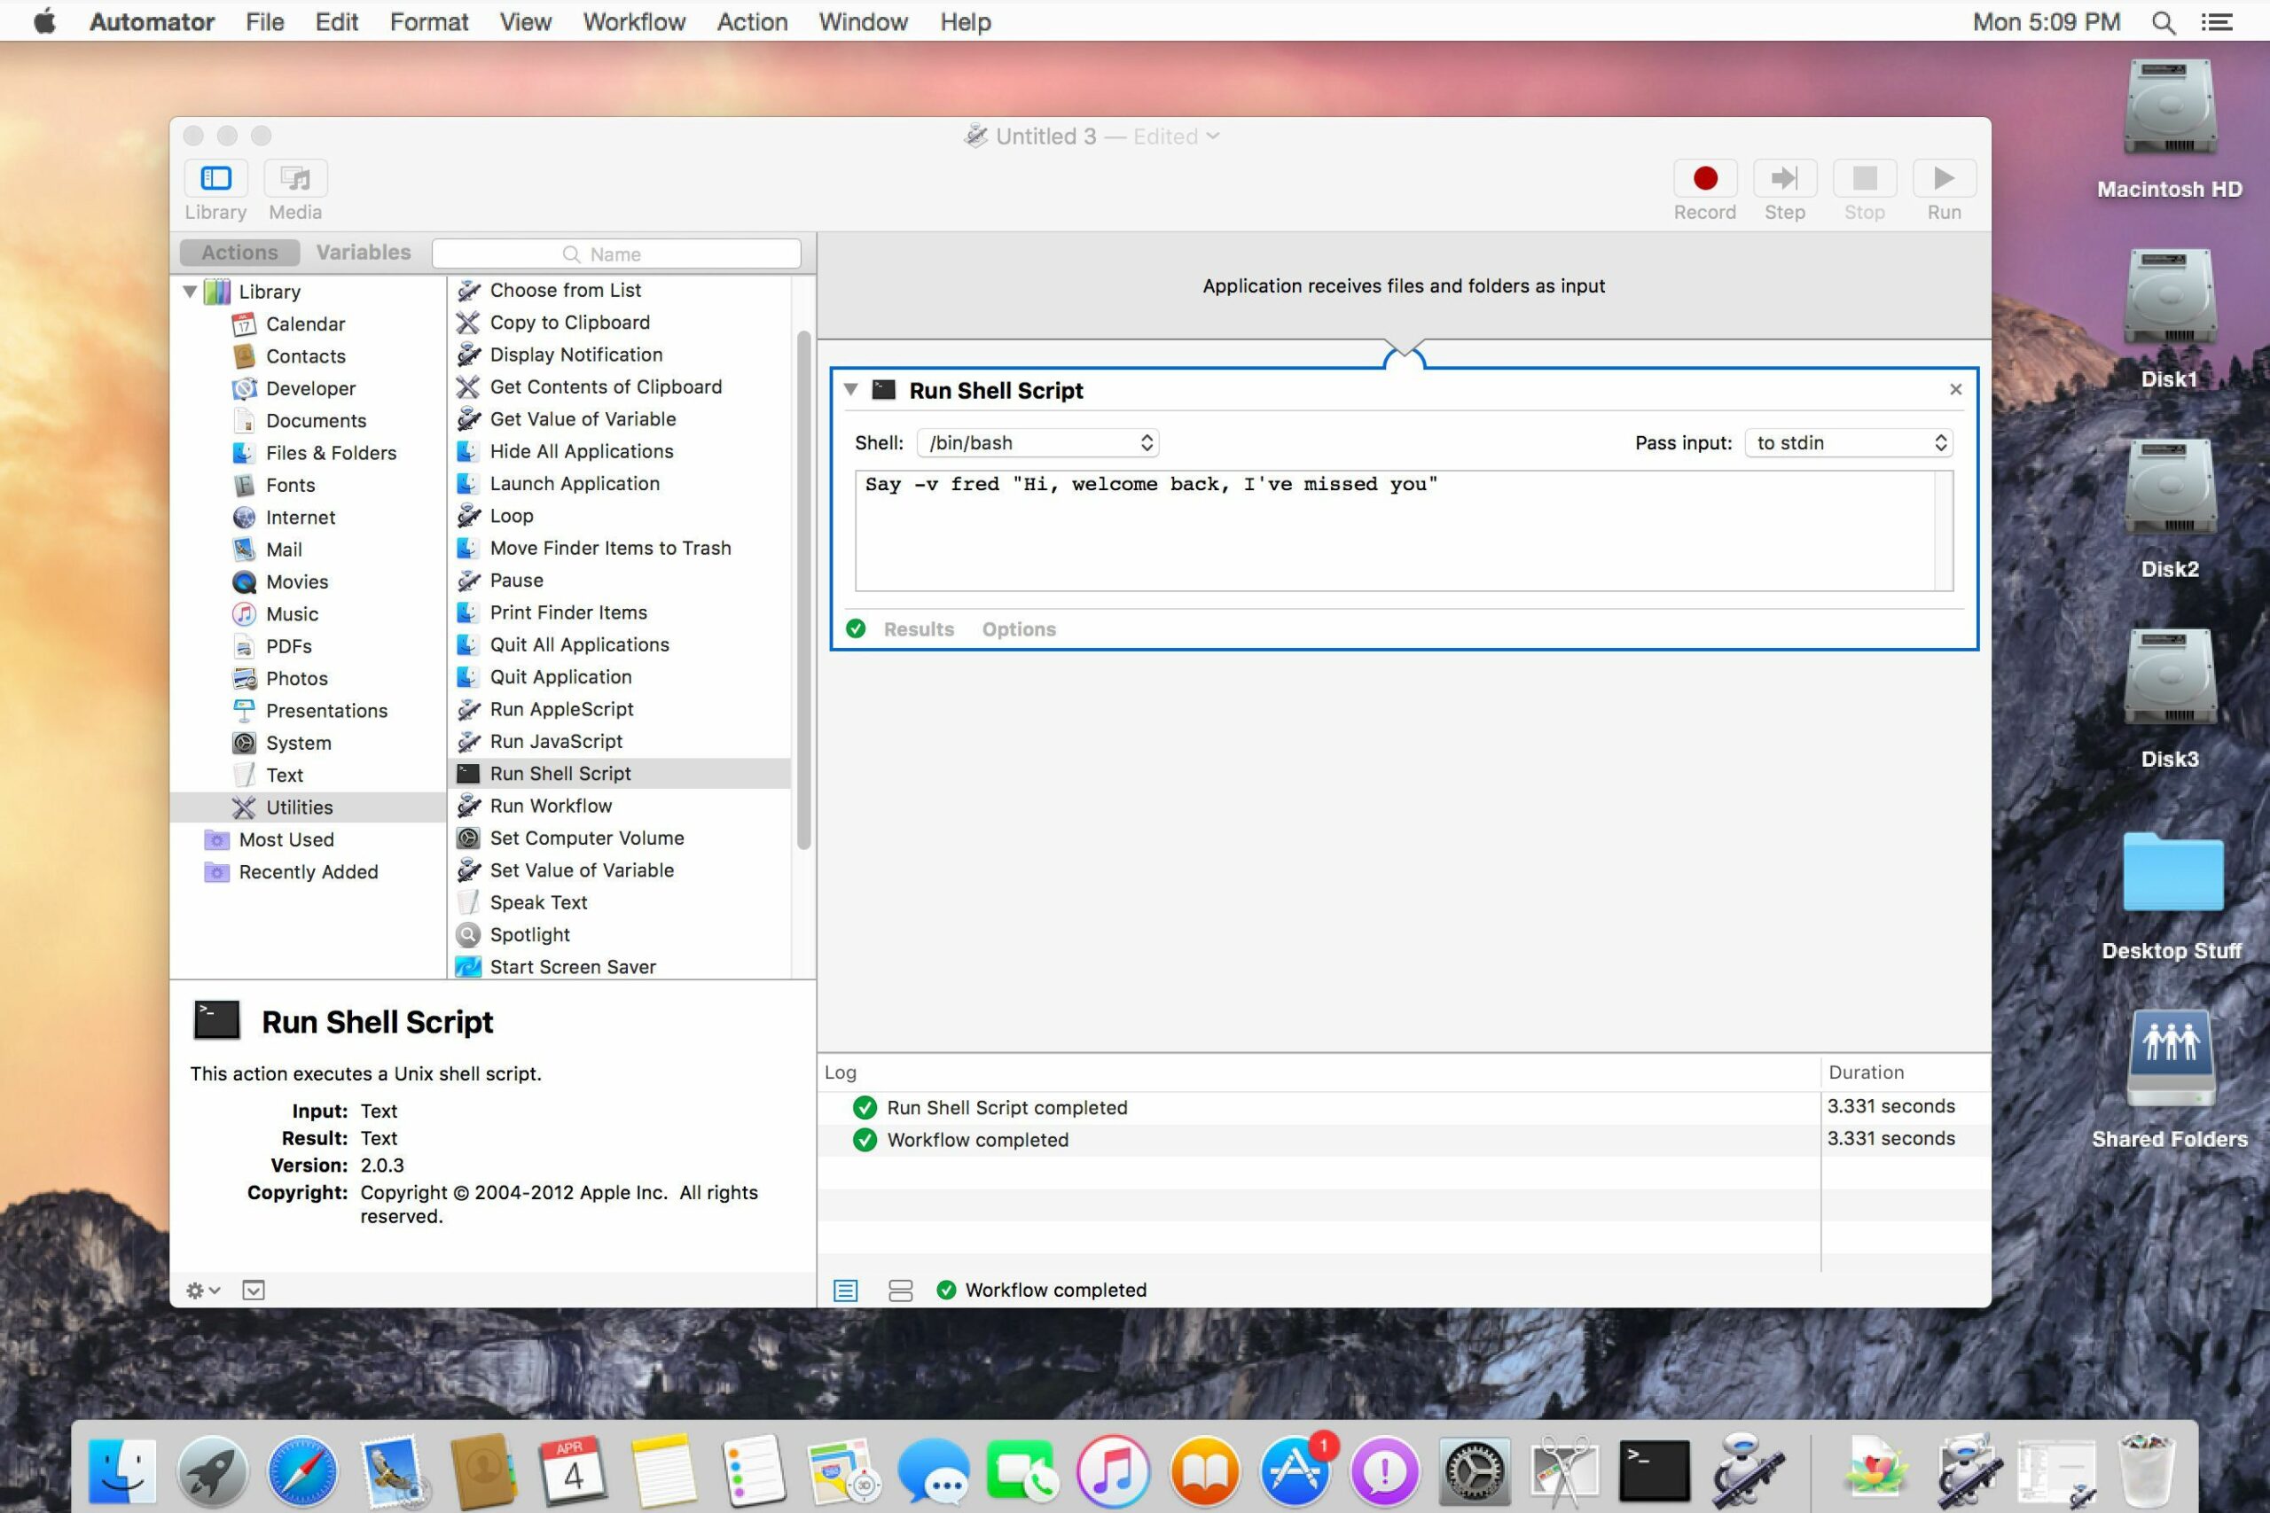This screenshot has width=2270, height=1513.
Task: Select Speak Text action
Action: (x=538, y=903)
